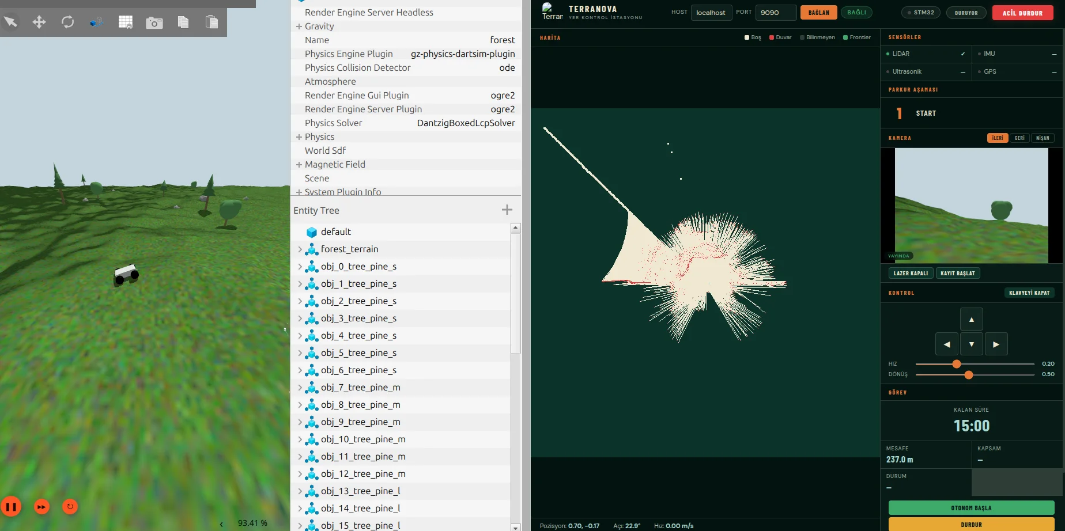
Task: Toggle the Ultrasonik sensor
Action: pyautogui.click(x=926, y=72)
